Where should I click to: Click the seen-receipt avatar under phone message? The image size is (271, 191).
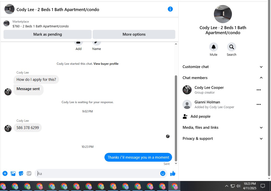(168, 136)
